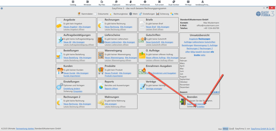Open Rechnungskreise menu
Screen dimensions: 276x131
(x=119, y=14)
